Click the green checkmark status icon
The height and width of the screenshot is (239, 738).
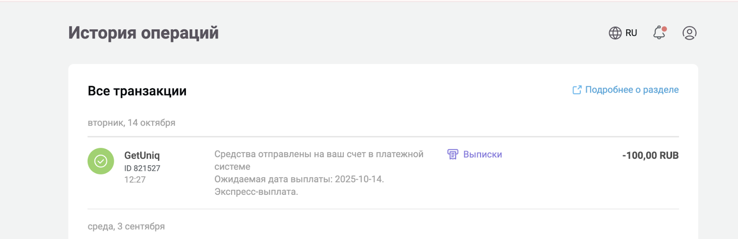point(101,161)
